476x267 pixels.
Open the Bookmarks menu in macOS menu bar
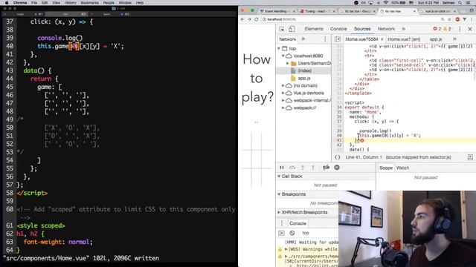89,3
